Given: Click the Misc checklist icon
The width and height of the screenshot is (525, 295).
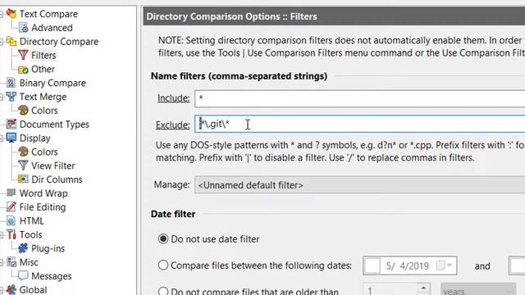Looking at the screenshot, I should click(11, 262).
